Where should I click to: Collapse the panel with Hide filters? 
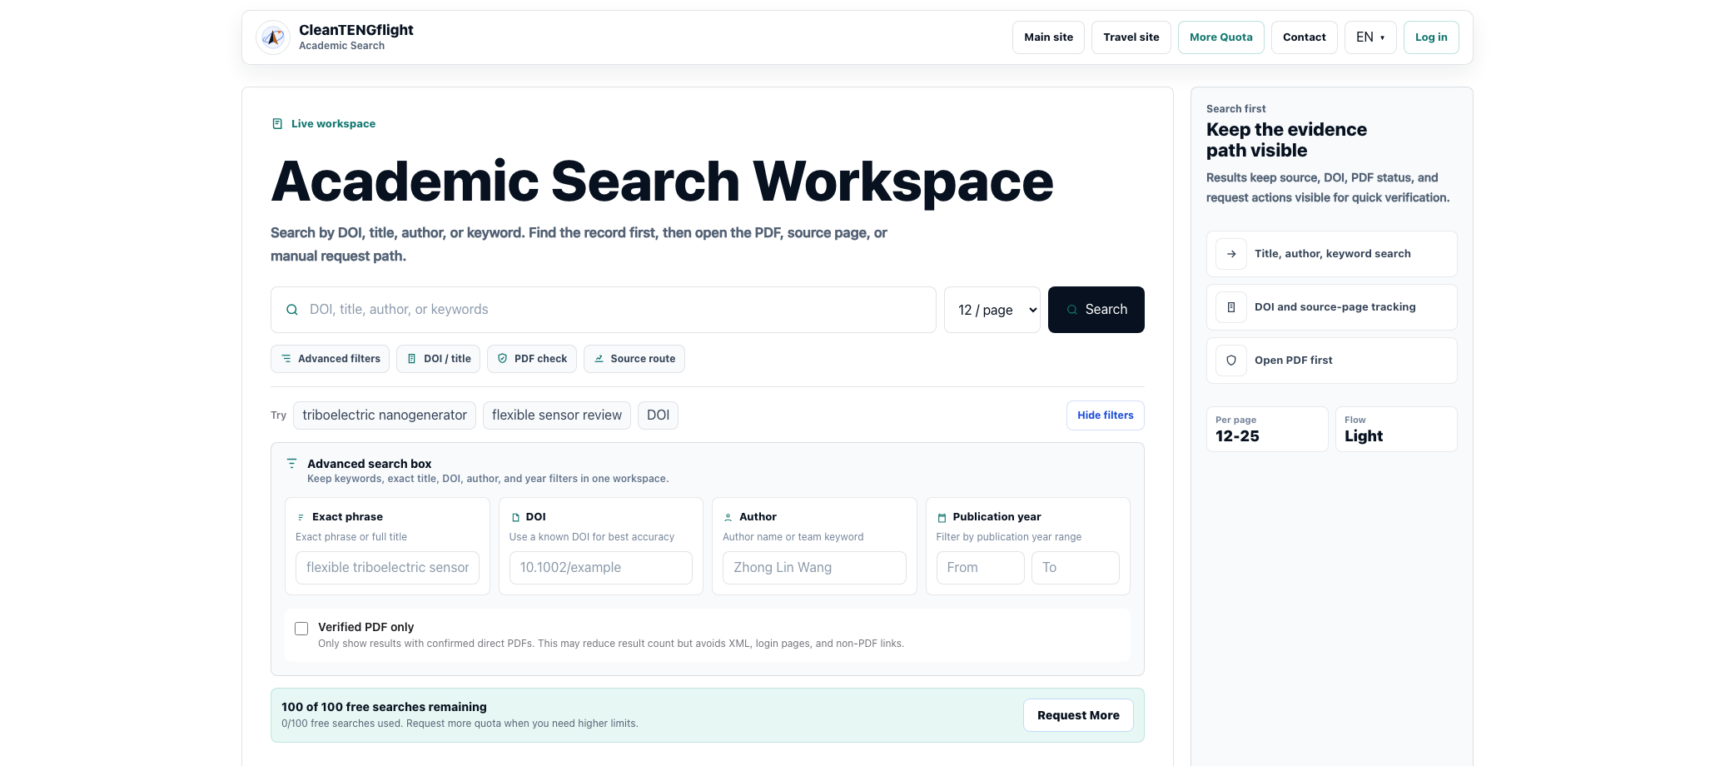coord(1106,415)
